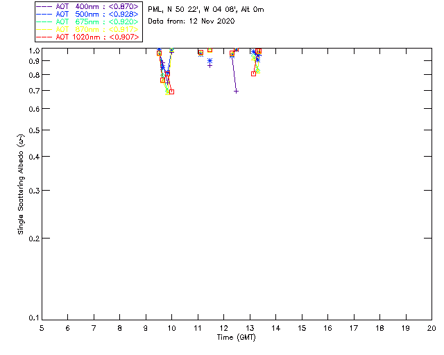Click the AOT 675nm green legend entry

[x=87, y=21]
